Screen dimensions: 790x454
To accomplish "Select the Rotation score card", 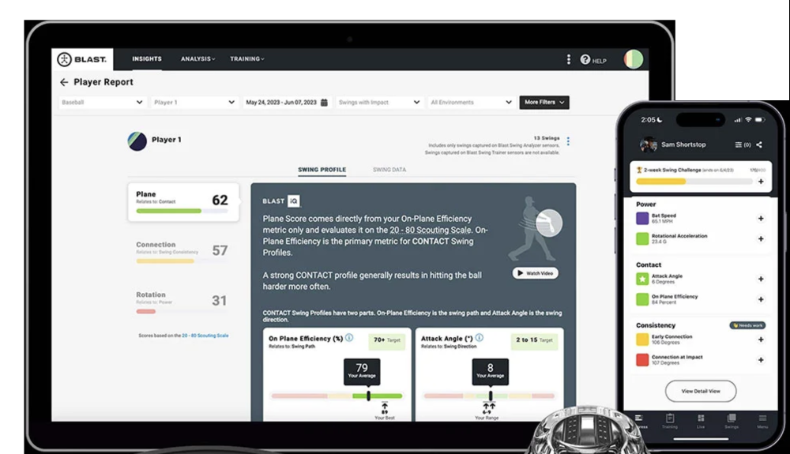I will 183,302.
